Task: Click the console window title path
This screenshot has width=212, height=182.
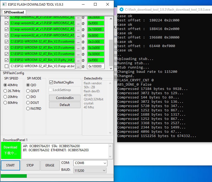Action: pyautogui.click(x=168, y=10)
